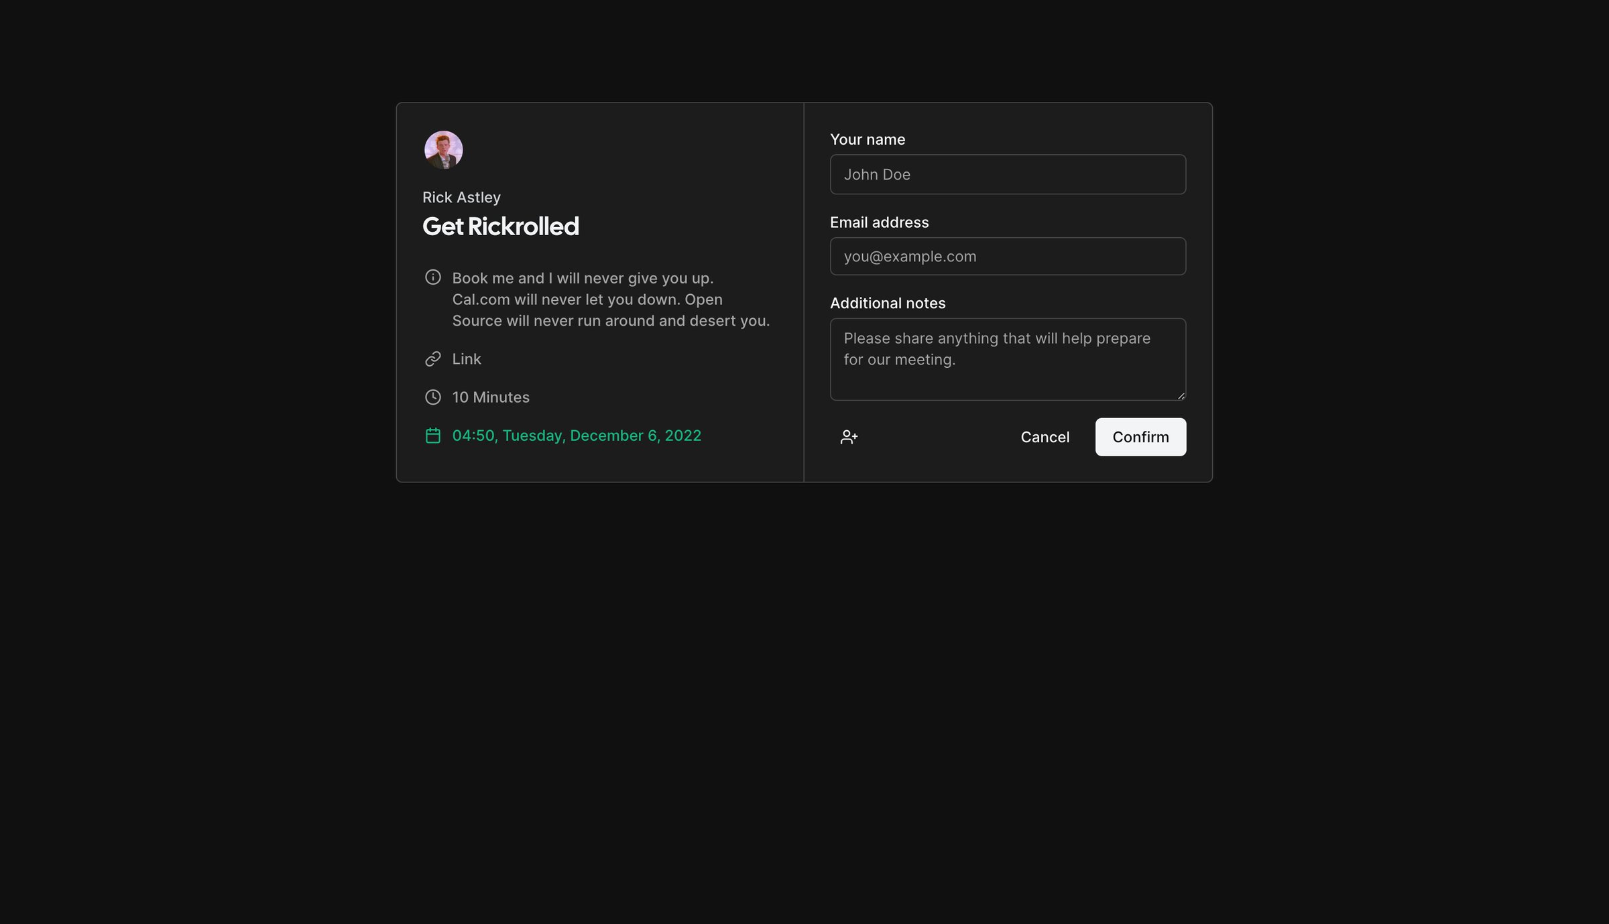
Task: Click the green calendar icon
Action: (433, 436)
